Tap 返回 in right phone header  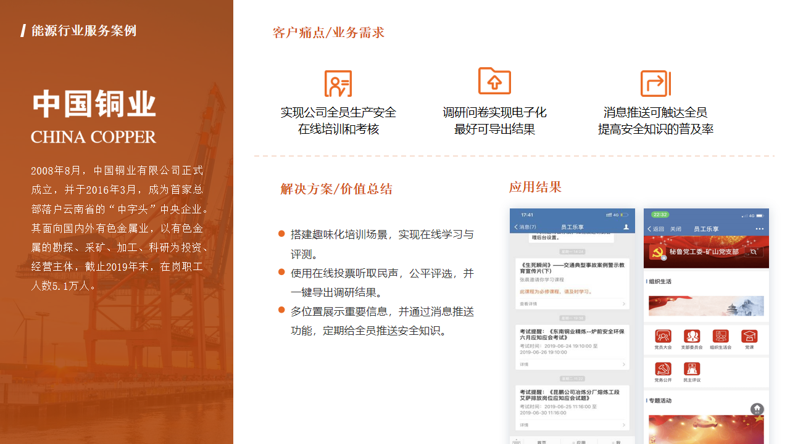coord(656,229)
